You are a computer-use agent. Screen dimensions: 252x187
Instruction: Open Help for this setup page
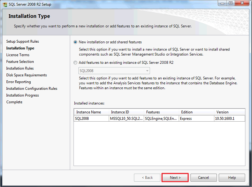(232, 178)
